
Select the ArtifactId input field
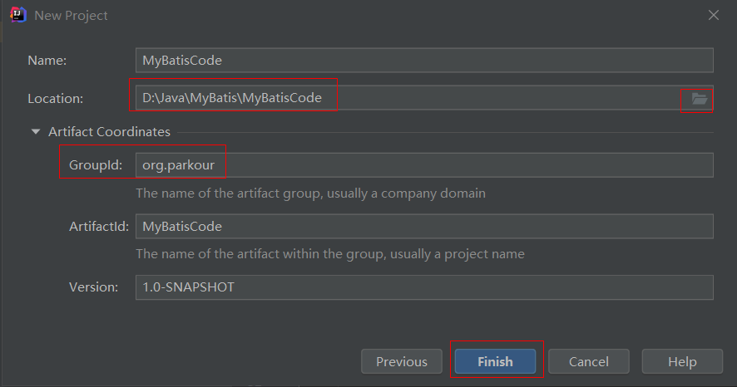(424, 226)
